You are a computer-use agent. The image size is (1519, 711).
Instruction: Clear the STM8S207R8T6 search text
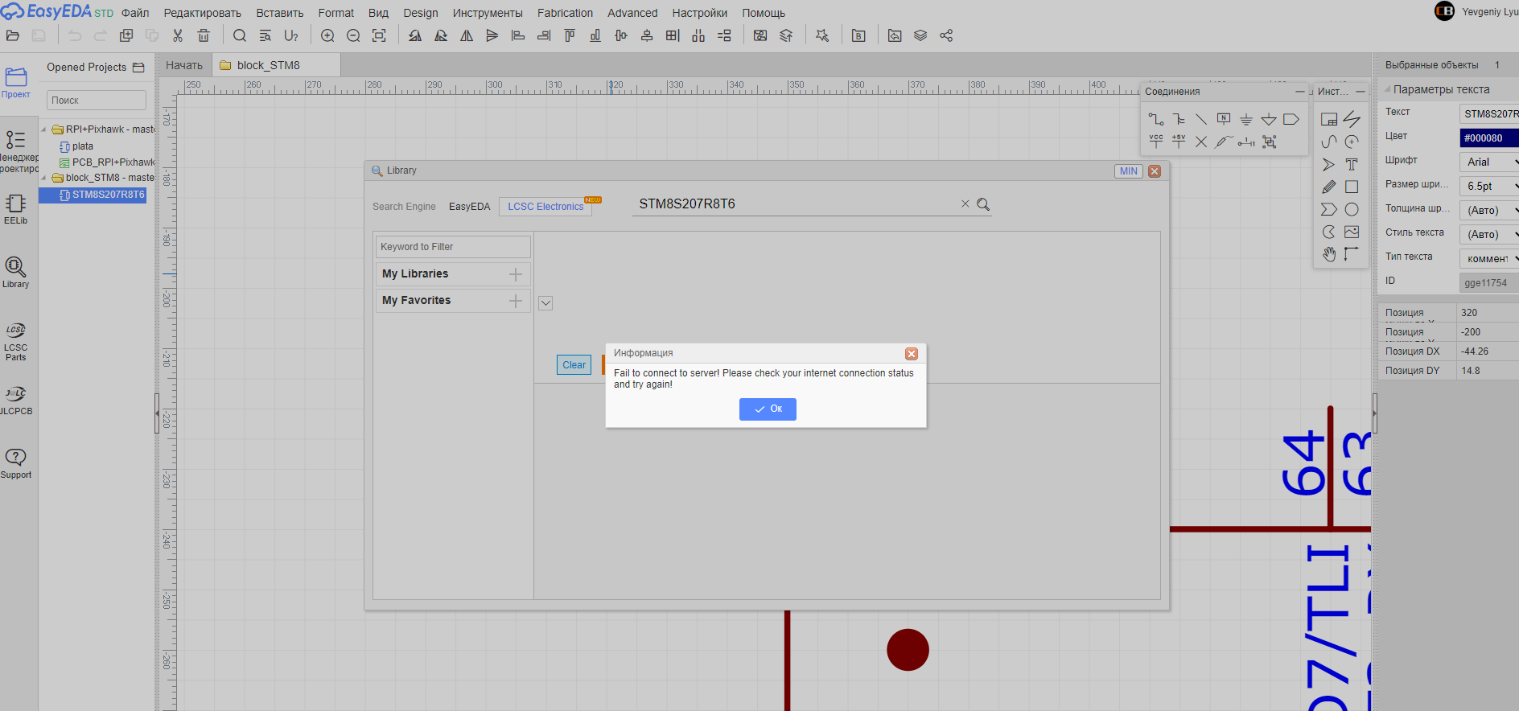(x=965, y=204)
